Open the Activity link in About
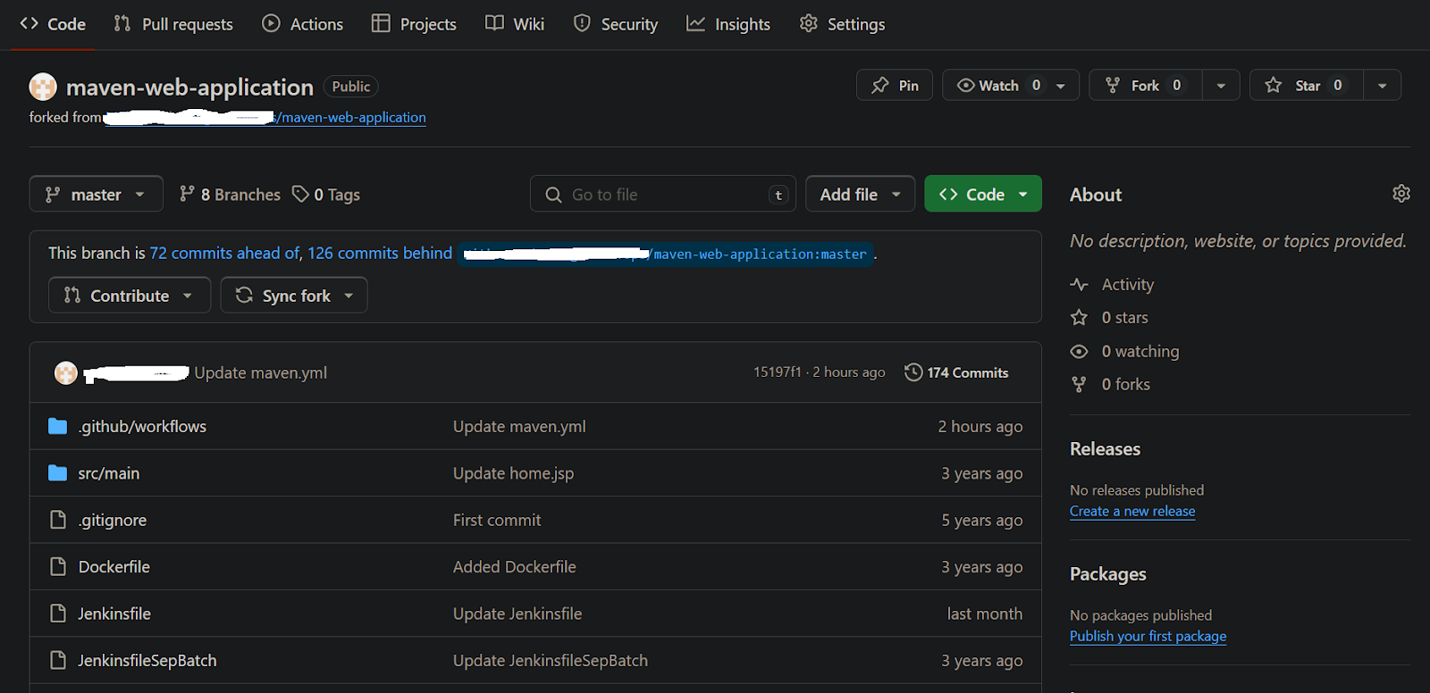This screenshot has width=1430, height=693. 1113,284
